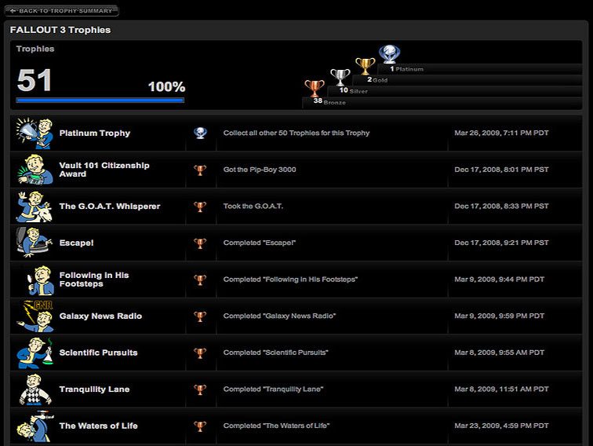Screen dimensions: 593x446
Task: Click the FALLOUT 3 Trophies heading
Action: point(60,30)
